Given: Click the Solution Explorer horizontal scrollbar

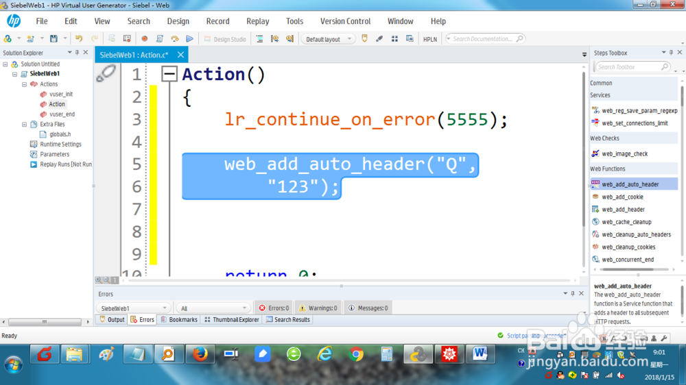Looking at the screenshot, I should click(45, 322).
